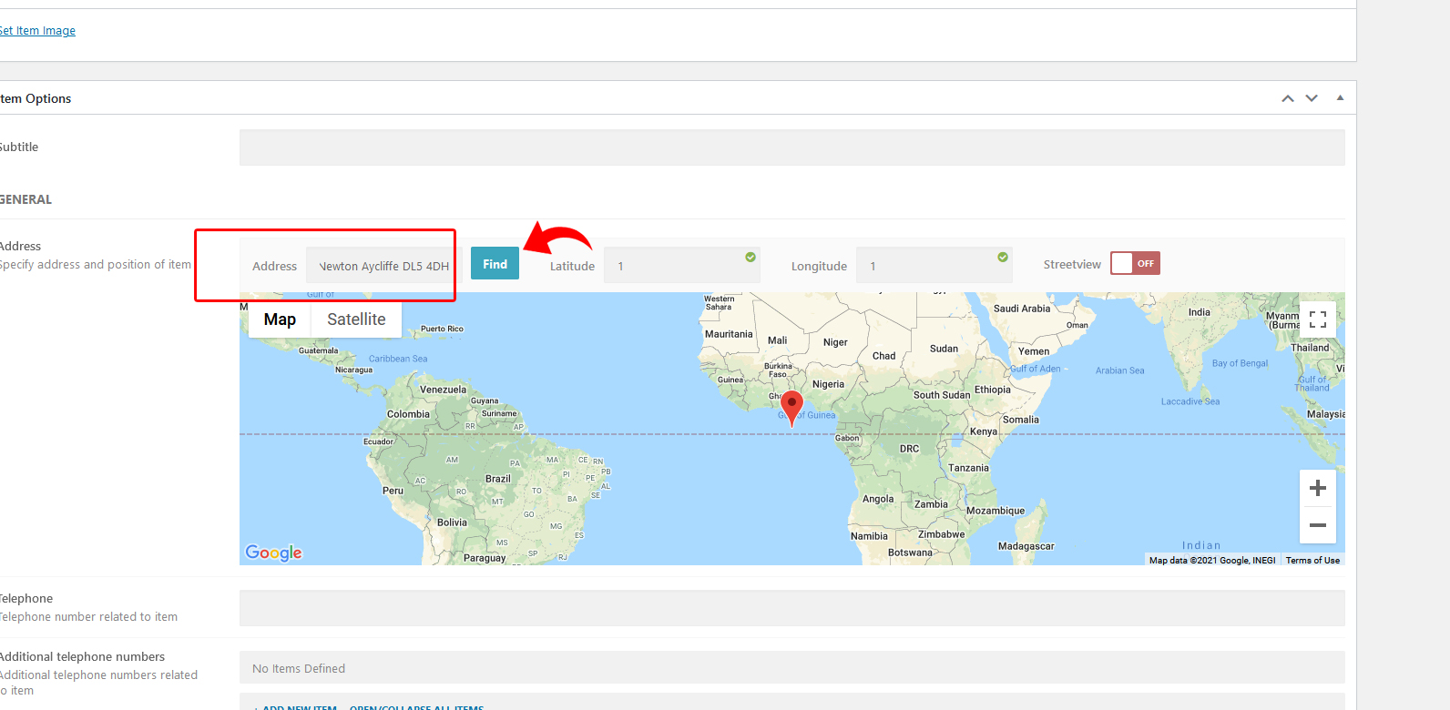Click the GENERAL section heading
This screenshot has width=1450, height=710.
(x=26, y=199)
